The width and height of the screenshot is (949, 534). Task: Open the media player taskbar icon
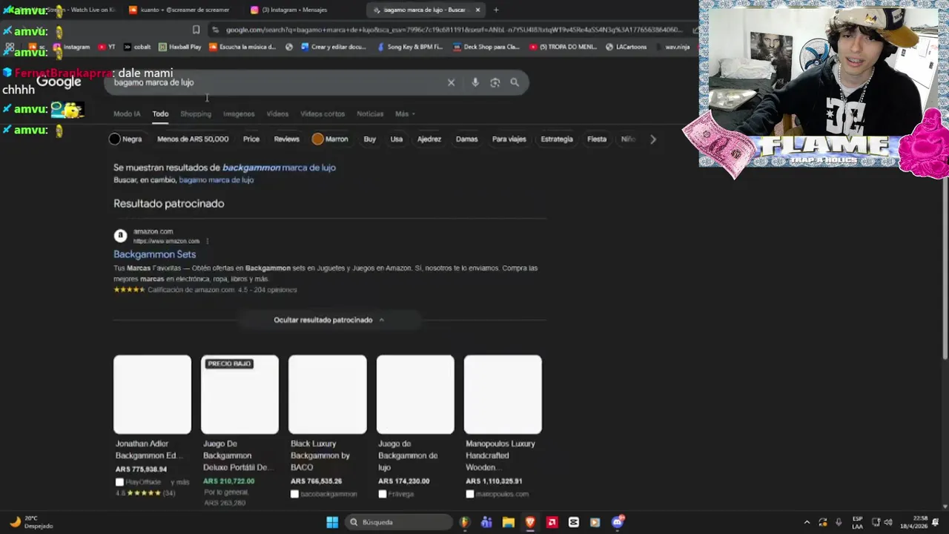[x=595, y=522]
